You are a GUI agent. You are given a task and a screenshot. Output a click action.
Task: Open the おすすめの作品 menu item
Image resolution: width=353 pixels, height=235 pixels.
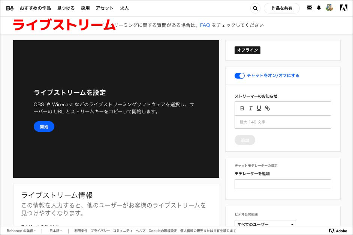coord(35,8)
